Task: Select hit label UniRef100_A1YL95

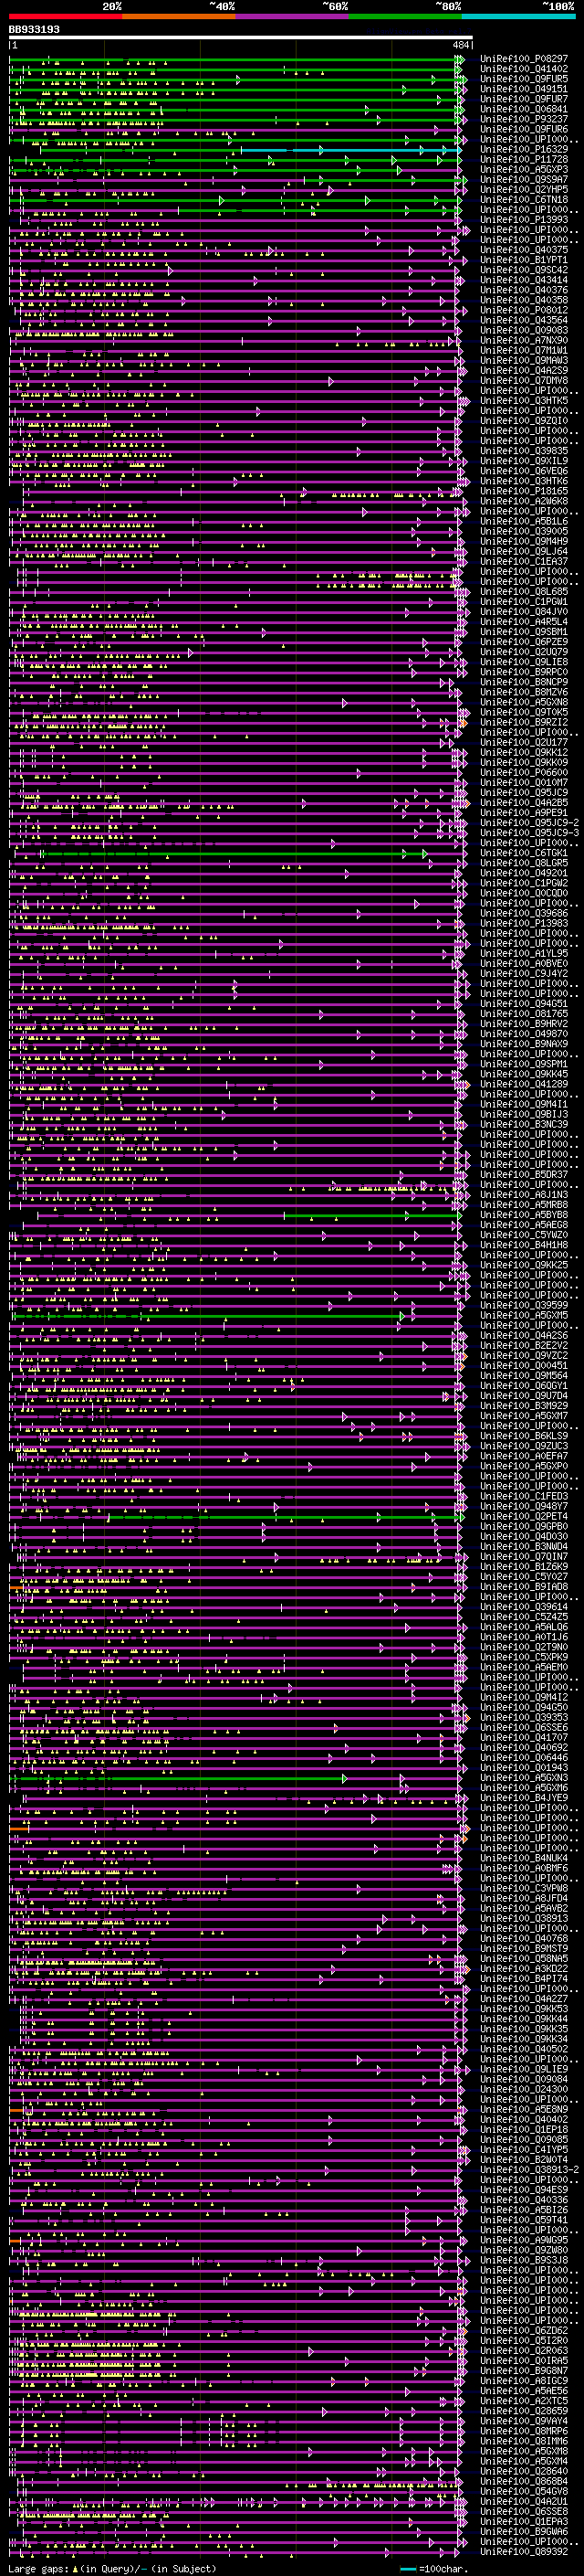Action: [524, 953]
